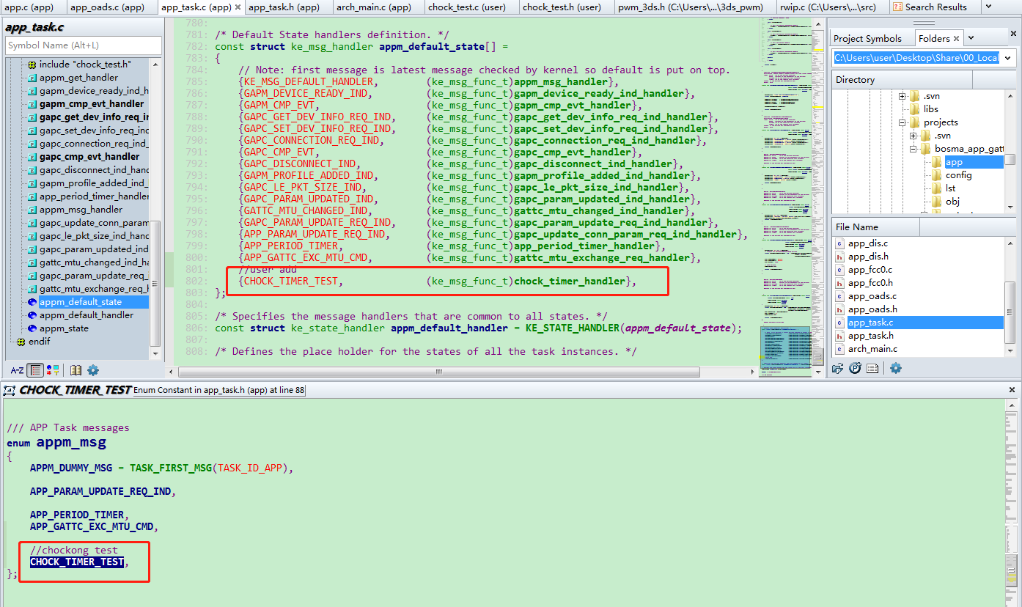This screenshot has height=607, width=1022.
Task: Open Folders panel gear options
Action: (x=895, y=368)
